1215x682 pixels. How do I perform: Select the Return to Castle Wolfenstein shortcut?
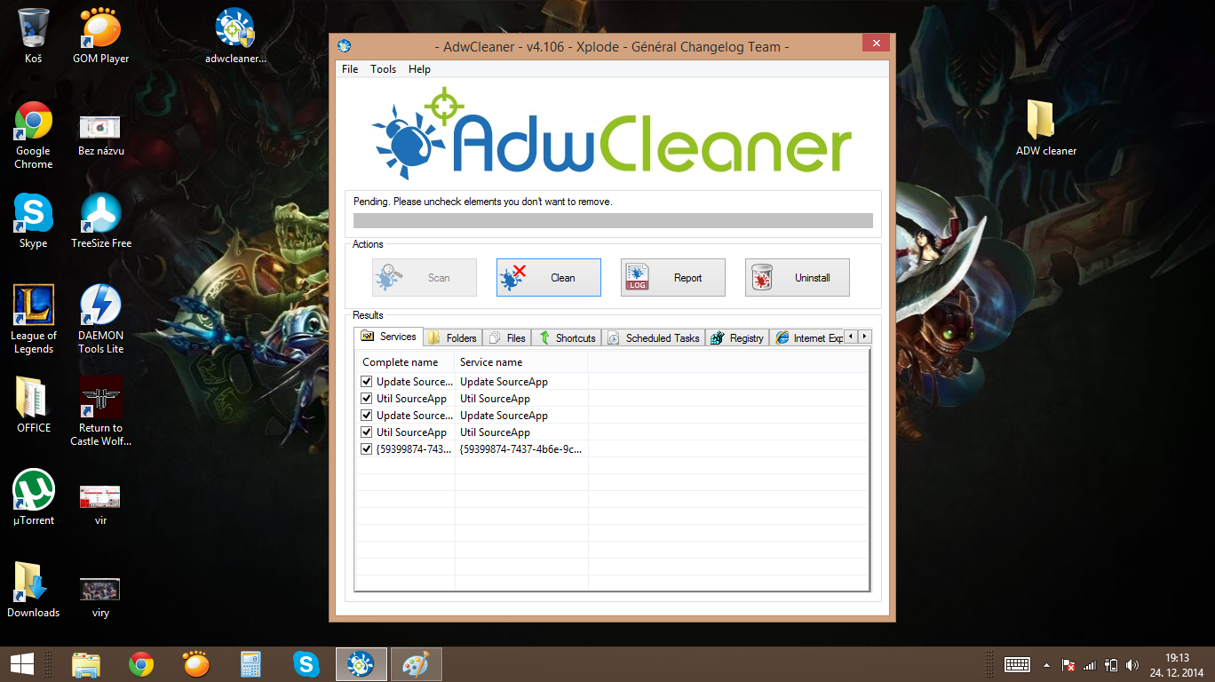click(101, 412)
